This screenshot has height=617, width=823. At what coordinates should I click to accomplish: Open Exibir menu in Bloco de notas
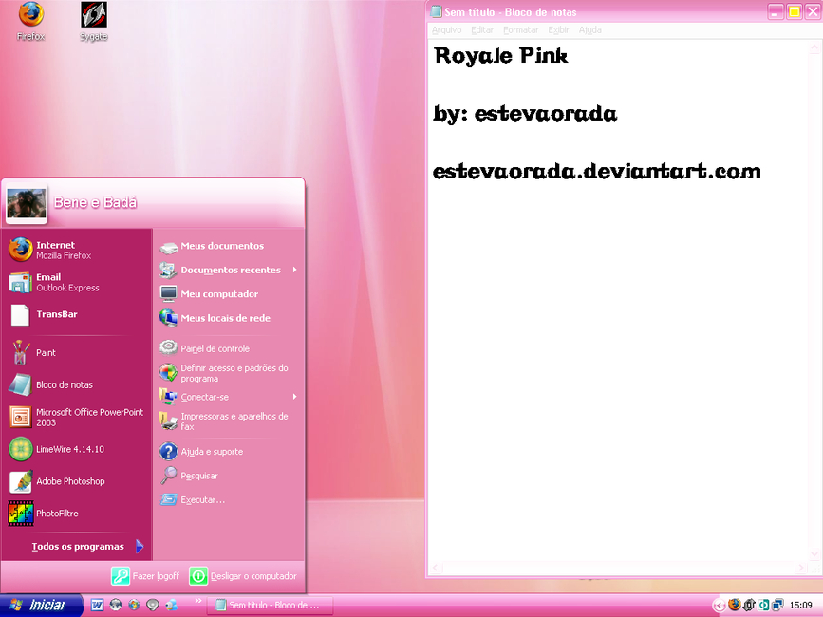[558, 30]
